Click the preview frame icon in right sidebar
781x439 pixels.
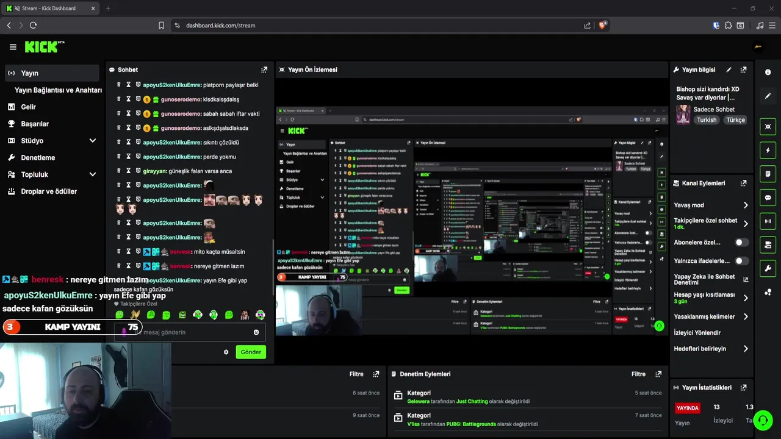pos(768,127)
